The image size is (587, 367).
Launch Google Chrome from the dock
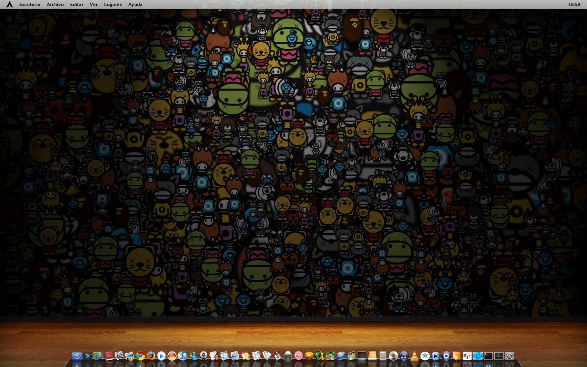(x=140, y=356)
